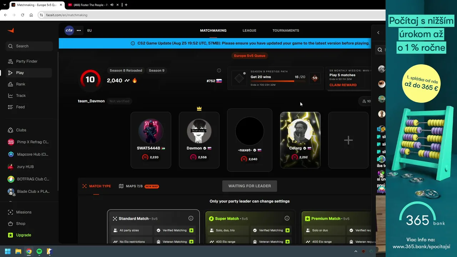The width and height of the screenshot is (457, 257).
Task: Open Blade Club x PLA club
Action: [29, 192]
